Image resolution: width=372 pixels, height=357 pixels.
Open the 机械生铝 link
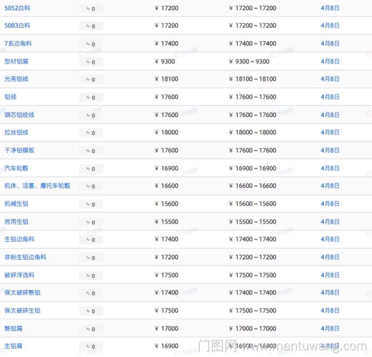(16, 203)
